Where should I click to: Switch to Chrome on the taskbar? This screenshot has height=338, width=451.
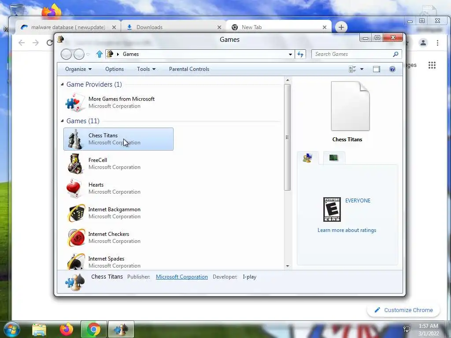point(94,329)
